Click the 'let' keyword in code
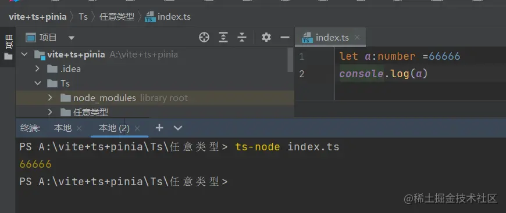Screen dimensions: 506x213 [348, 56]
